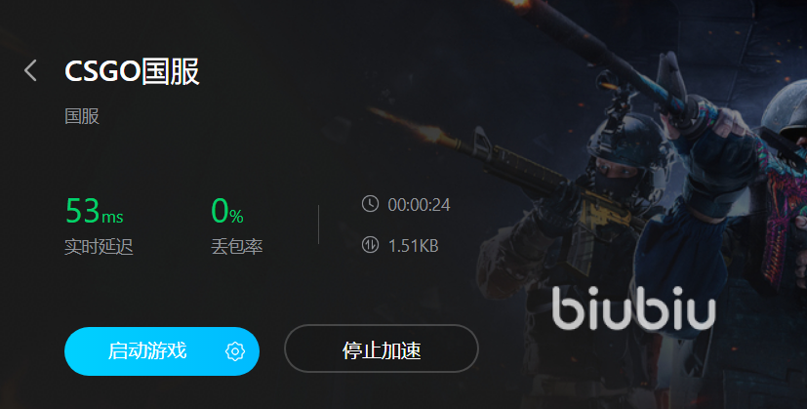807x409 pixels.
Task: Click the biubiu logo
Action: pyautogui.click(x=633, y=308)
